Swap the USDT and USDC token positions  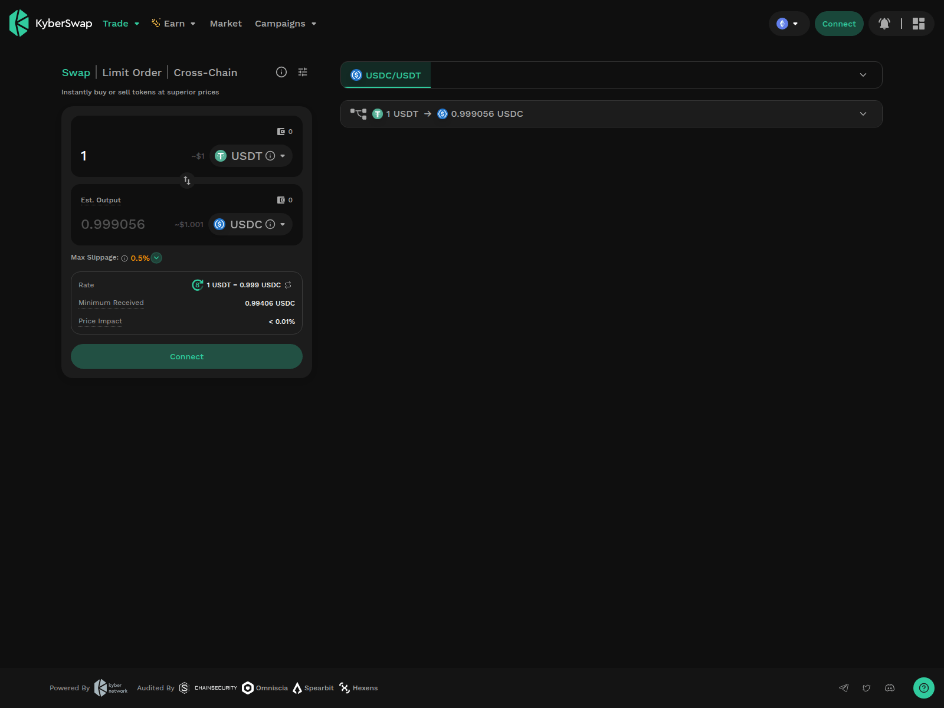pos(187,181)
